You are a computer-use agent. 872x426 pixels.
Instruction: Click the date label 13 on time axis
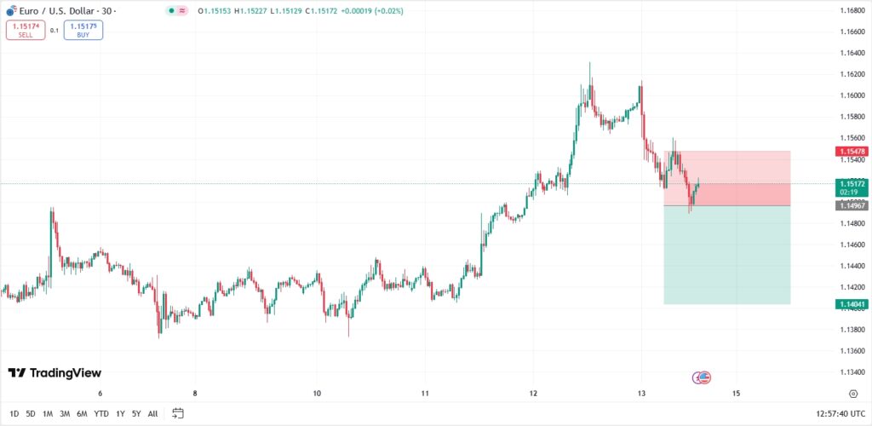641,394
